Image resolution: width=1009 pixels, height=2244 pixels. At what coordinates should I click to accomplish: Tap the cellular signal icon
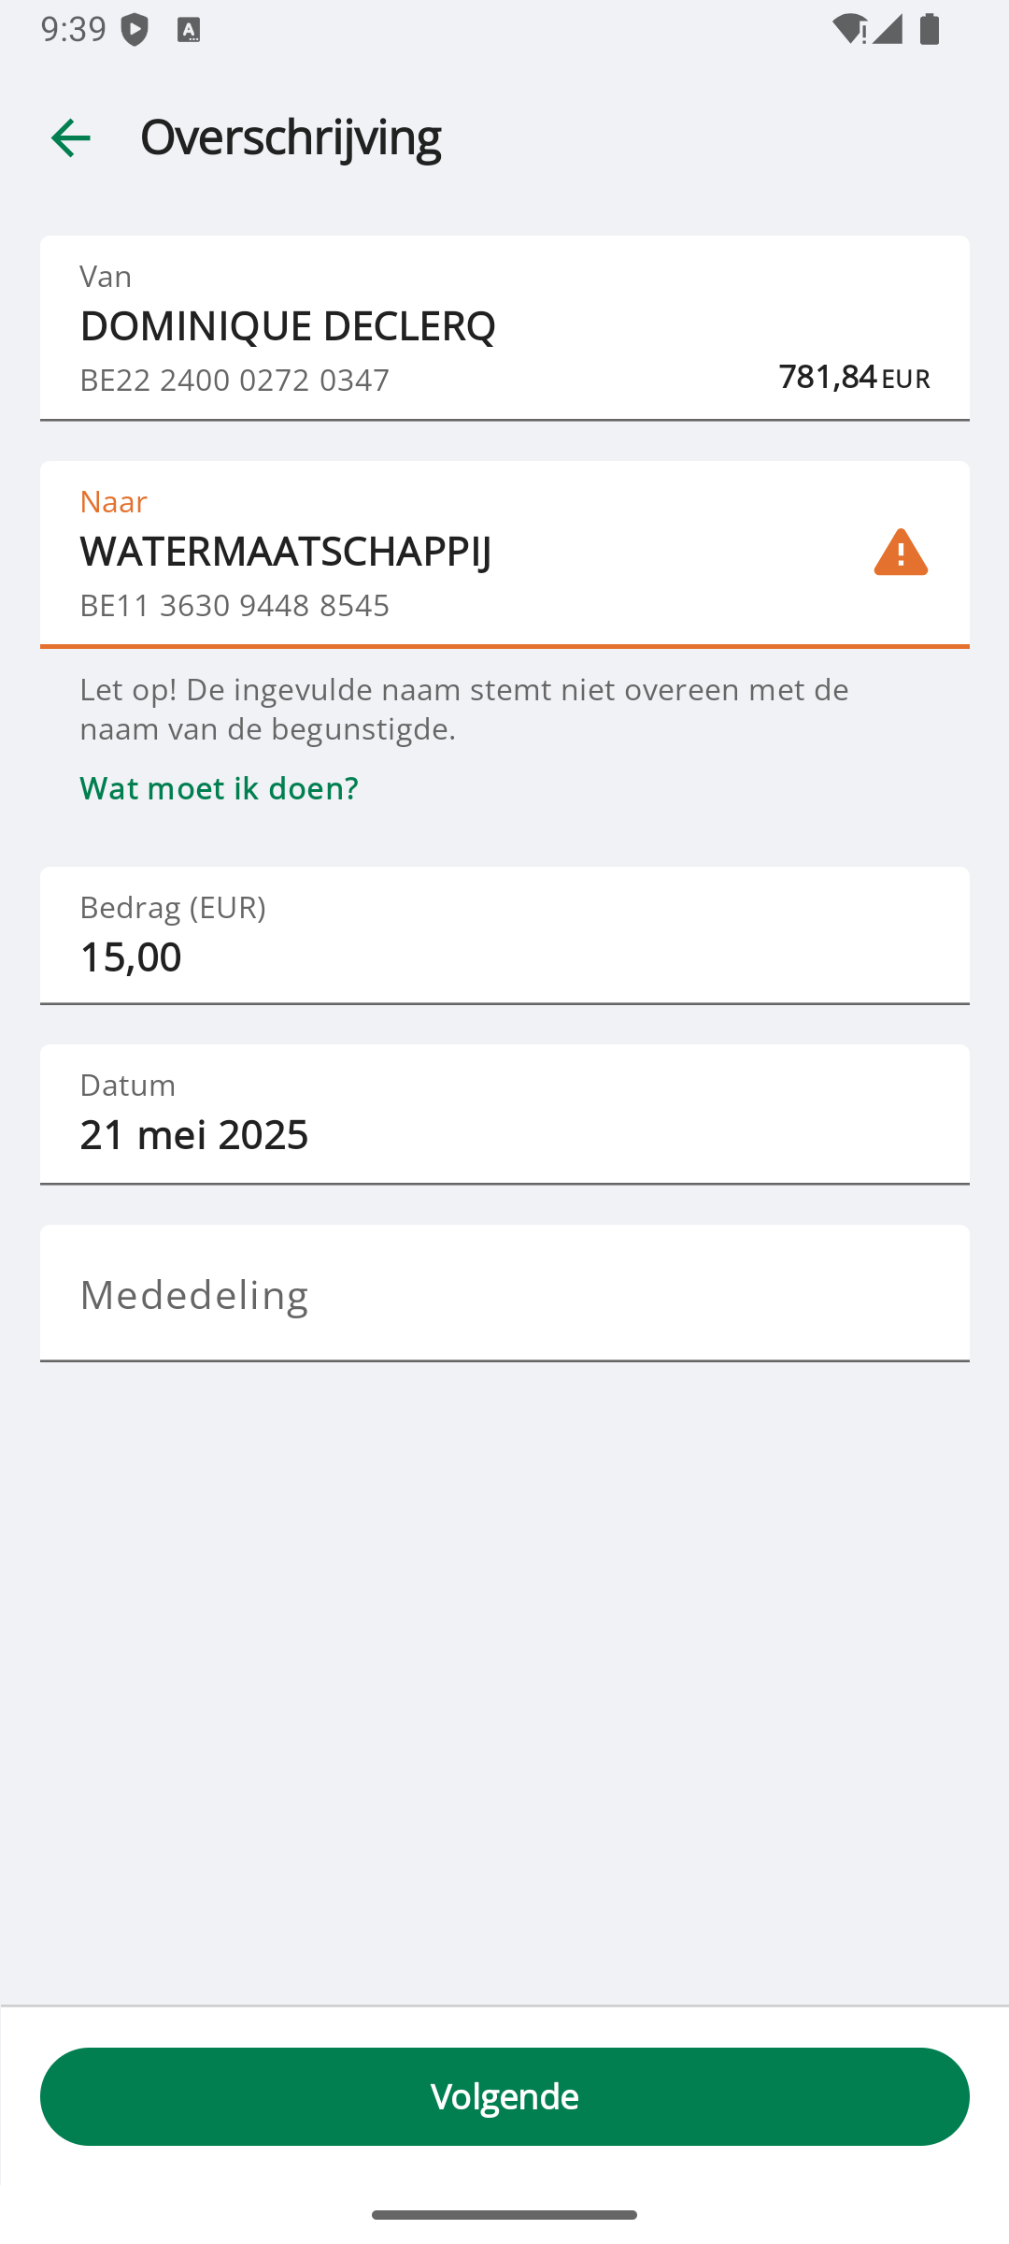point(888,30)
